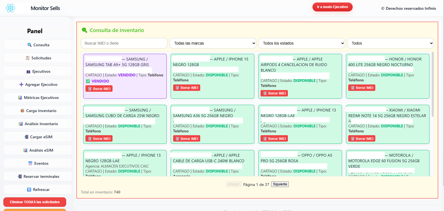Click the green VENDIDO checkmark icon

point(88,81)
